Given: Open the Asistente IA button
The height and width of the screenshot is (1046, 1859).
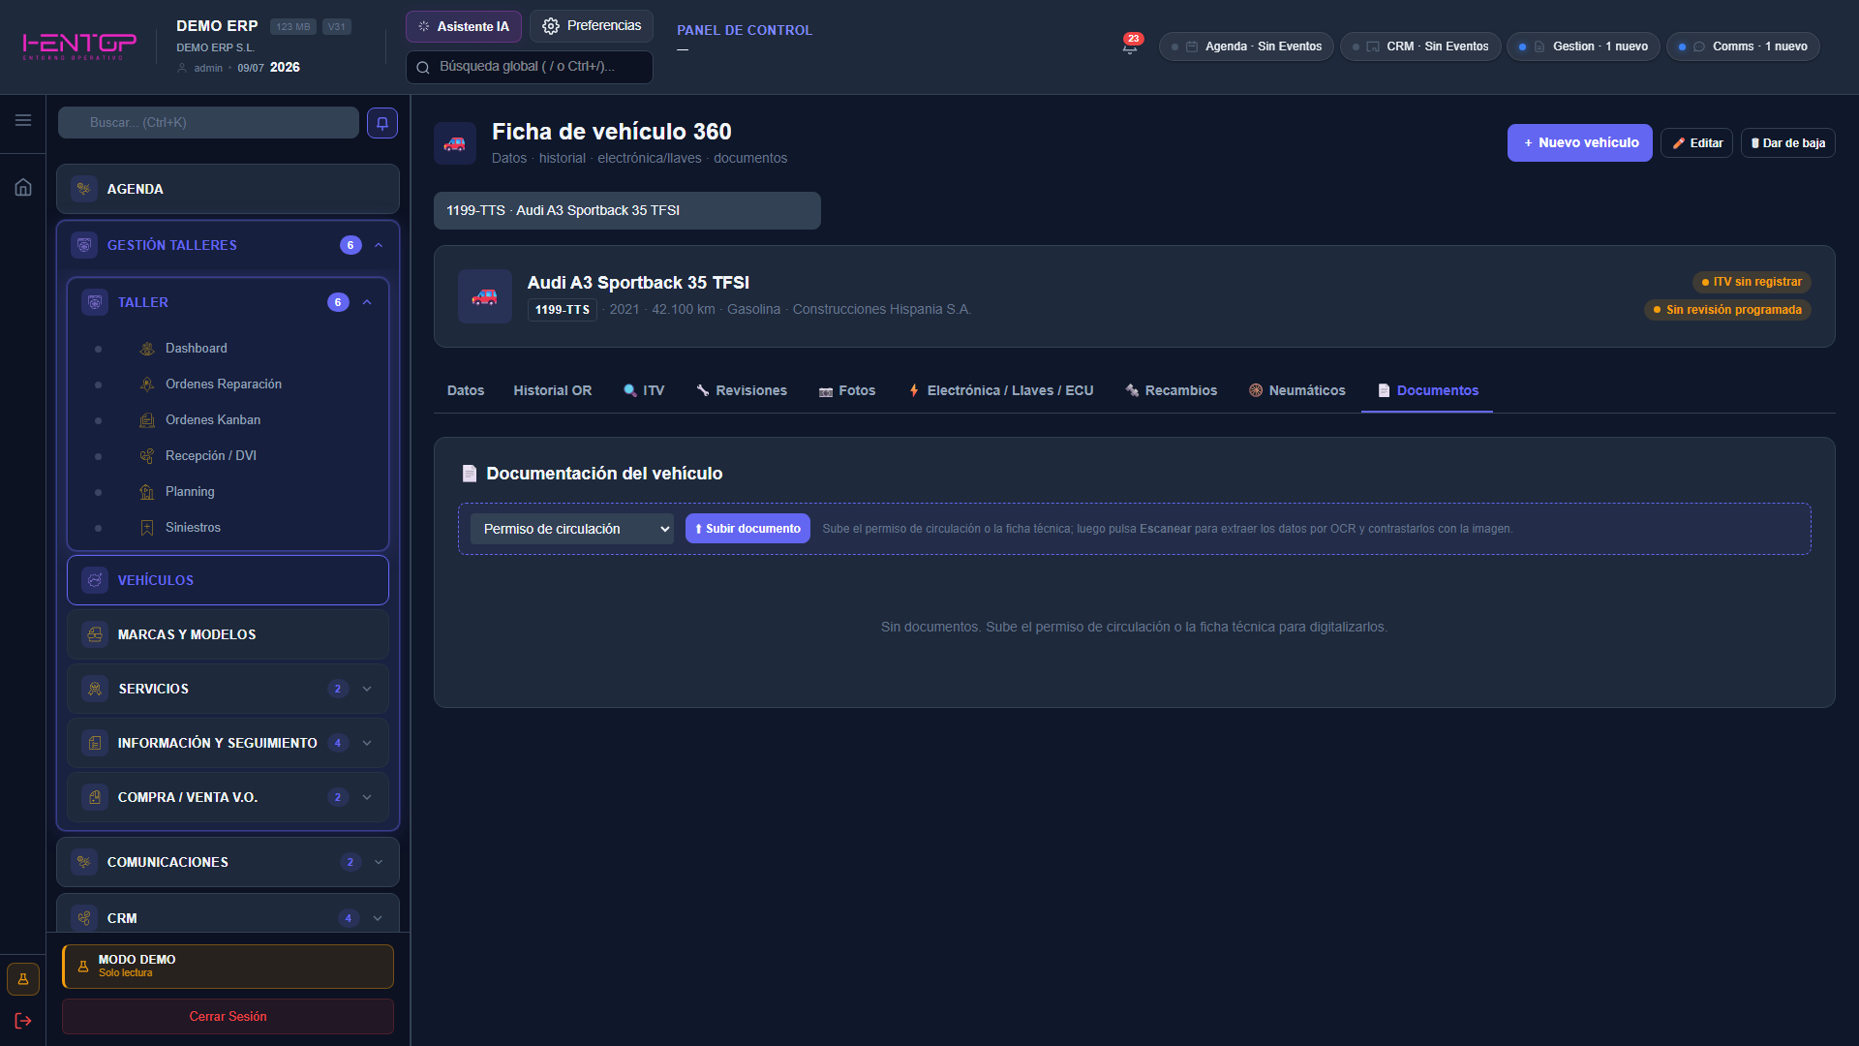Looking at the screenshot, I should [x=464, y=27].
